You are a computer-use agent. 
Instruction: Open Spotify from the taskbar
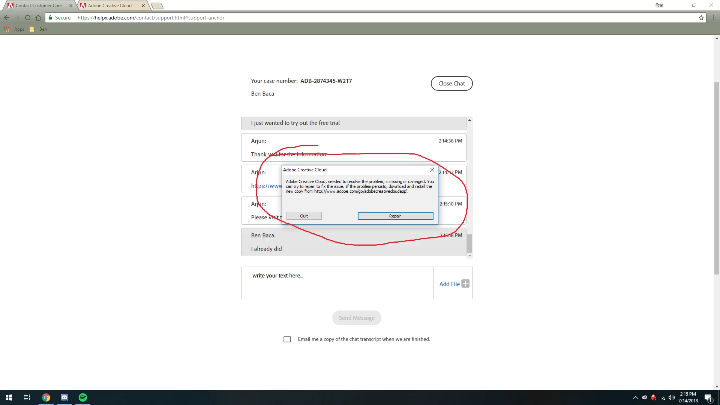(83, 397)
